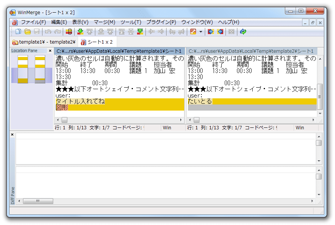
Task: Restore the inner document window
Action: tap(312, 23)
